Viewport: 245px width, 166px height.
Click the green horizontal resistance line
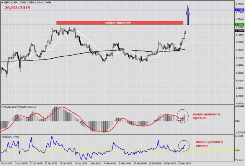coord(31,25)
